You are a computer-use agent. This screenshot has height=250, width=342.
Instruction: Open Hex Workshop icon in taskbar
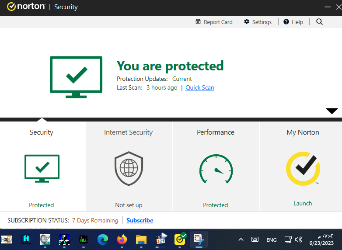[x=26, y=240]
